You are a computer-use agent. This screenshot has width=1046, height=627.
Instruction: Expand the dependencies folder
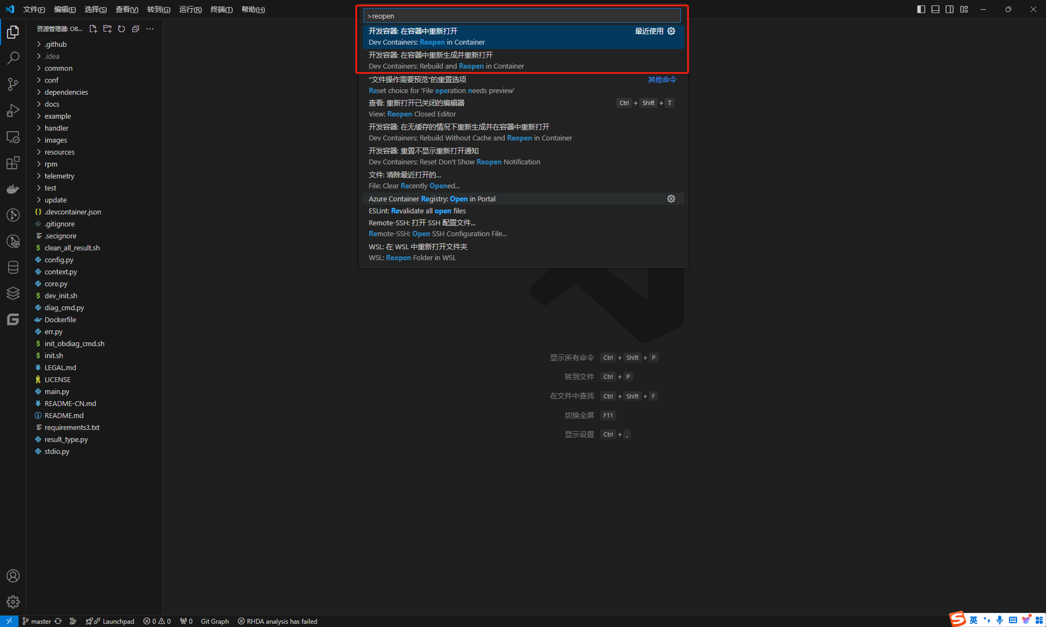coord(66,92)
